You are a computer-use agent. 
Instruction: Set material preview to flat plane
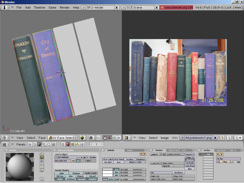(42, 154)
